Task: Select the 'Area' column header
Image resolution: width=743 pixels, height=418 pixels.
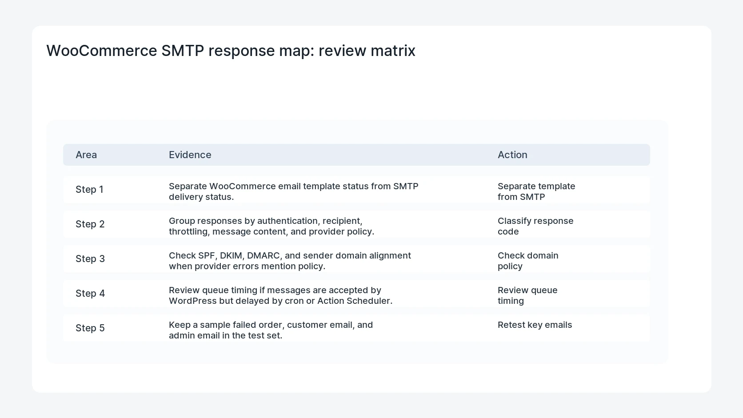Action: 86,155
